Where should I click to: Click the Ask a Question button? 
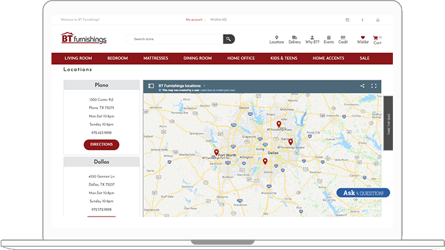pyautogui.click(x=363, y=193)
